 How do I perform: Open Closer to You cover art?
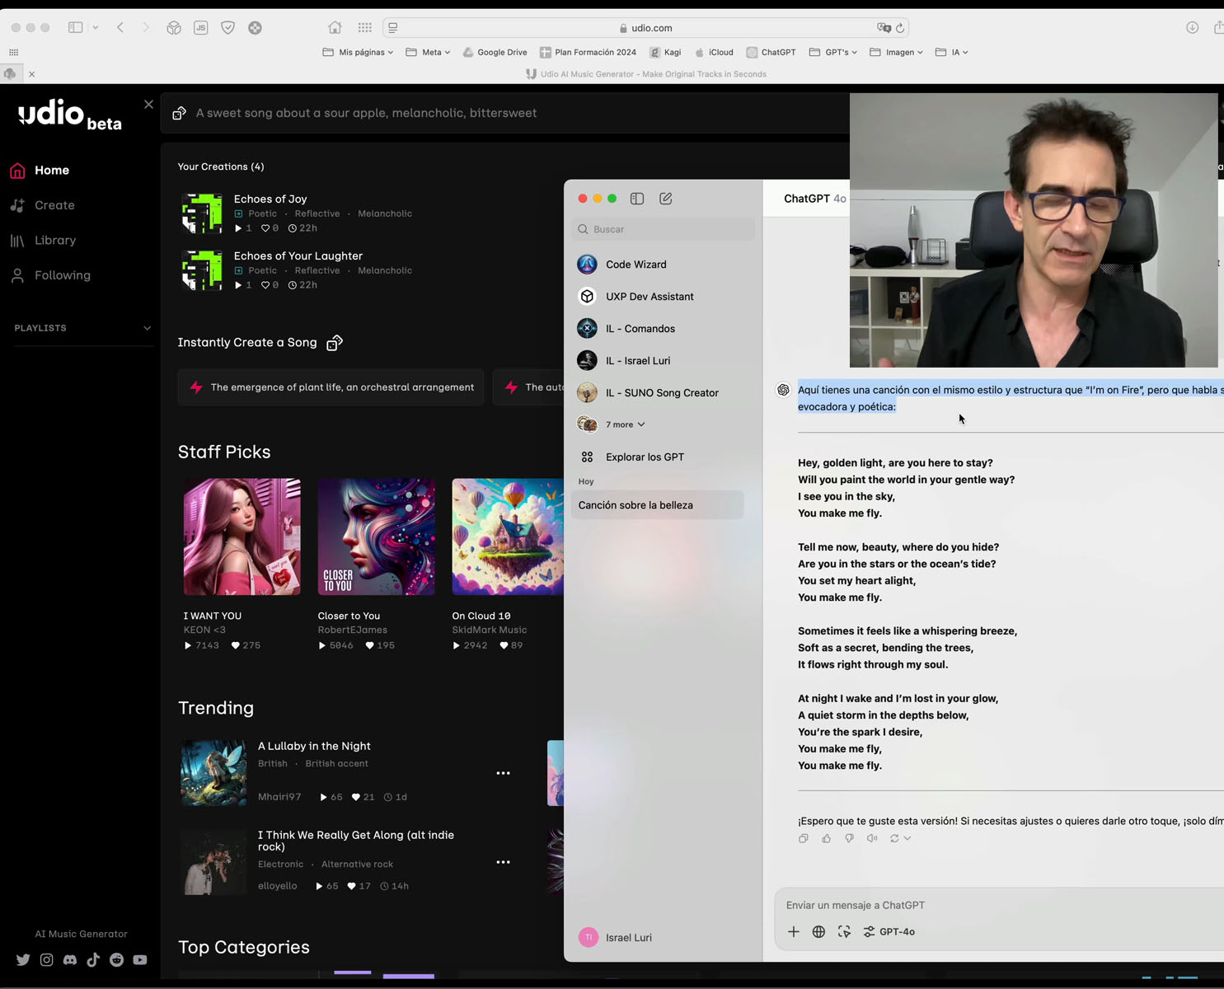click(376, 537)
